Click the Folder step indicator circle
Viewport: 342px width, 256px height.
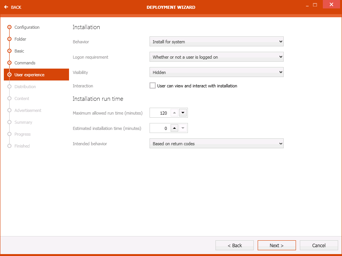pos(9,39)
